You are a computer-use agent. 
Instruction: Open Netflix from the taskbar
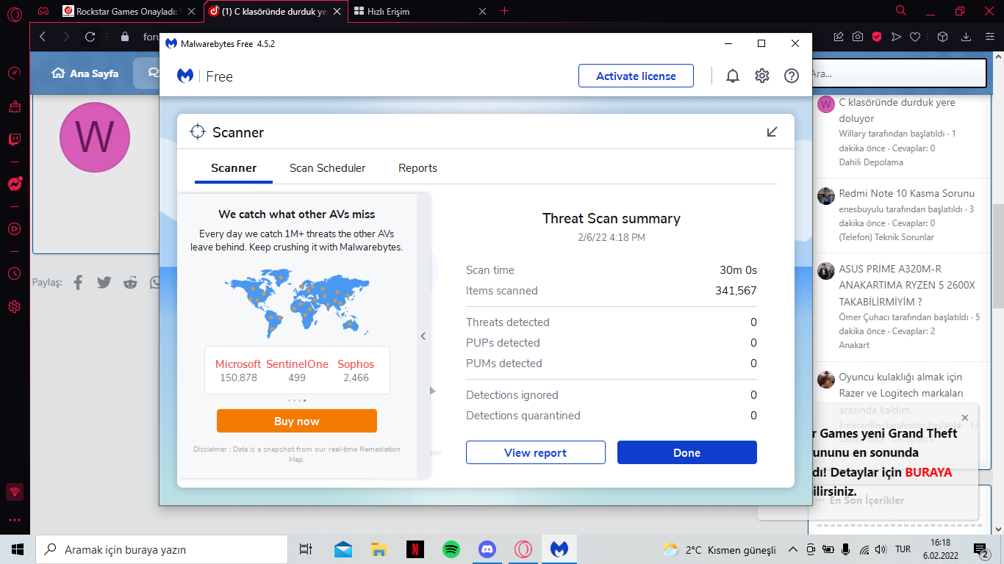tap(415, 549)
